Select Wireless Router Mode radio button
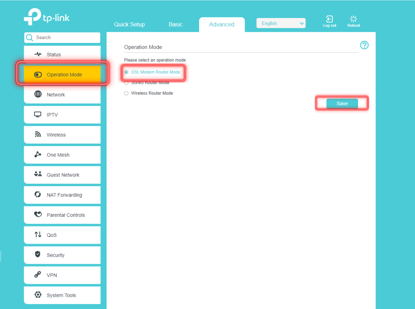 pos(126,93)
